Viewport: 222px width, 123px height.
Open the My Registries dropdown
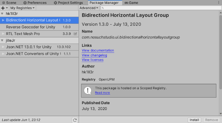click(x=22, y=8)
